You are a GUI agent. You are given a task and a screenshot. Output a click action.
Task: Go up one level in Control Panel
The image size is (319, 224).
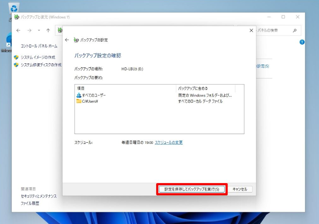[x=48, y=30]
